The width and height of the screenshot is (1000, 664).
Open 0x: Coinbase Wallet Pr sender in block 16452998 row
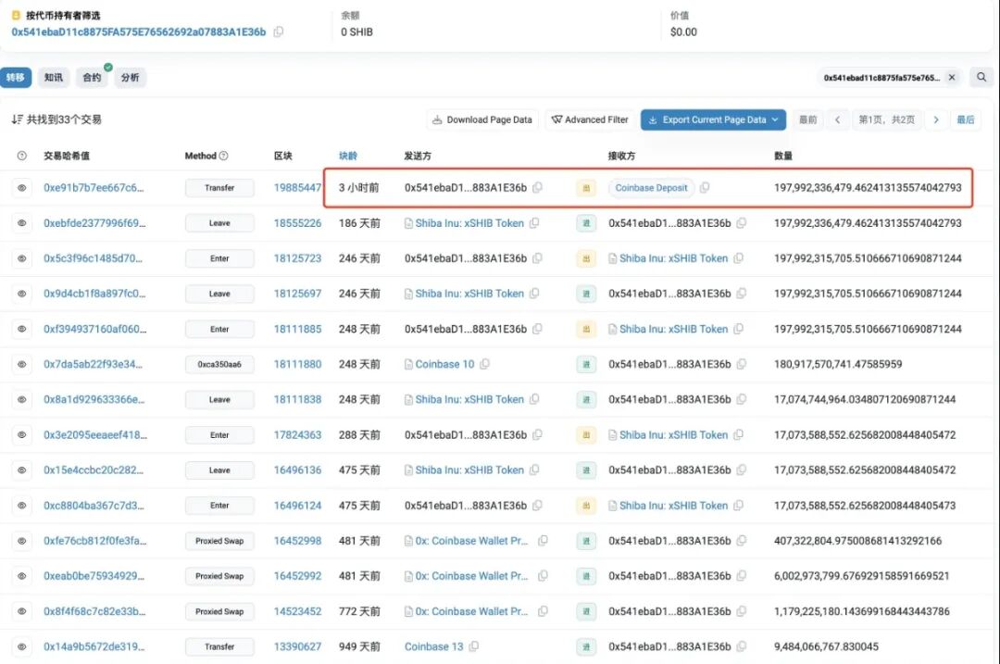471,541
